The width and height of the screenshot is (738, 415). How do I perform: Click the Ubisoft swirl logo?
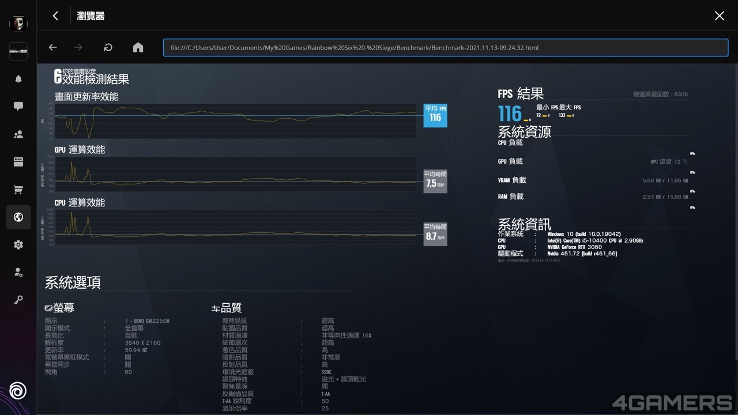(x=18, y=392)
